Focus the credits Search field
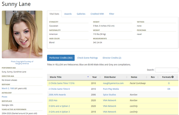This screenshot has height=115, width=179. click(x=167, y=70)
